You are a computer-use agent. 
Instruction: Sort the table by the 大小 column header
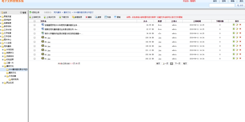coord(145,21)
